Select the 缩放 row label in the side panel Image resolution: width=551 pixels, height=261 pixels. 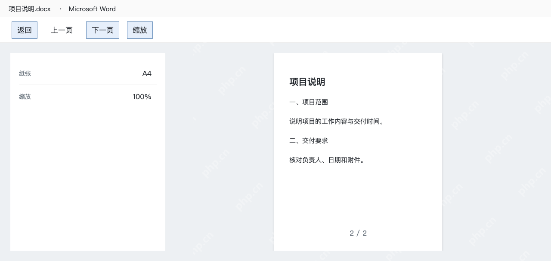point(25,97)
